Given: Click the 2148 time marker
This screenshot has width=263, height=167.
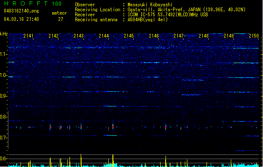Looking at the screenshot, I should pos(204,36).
